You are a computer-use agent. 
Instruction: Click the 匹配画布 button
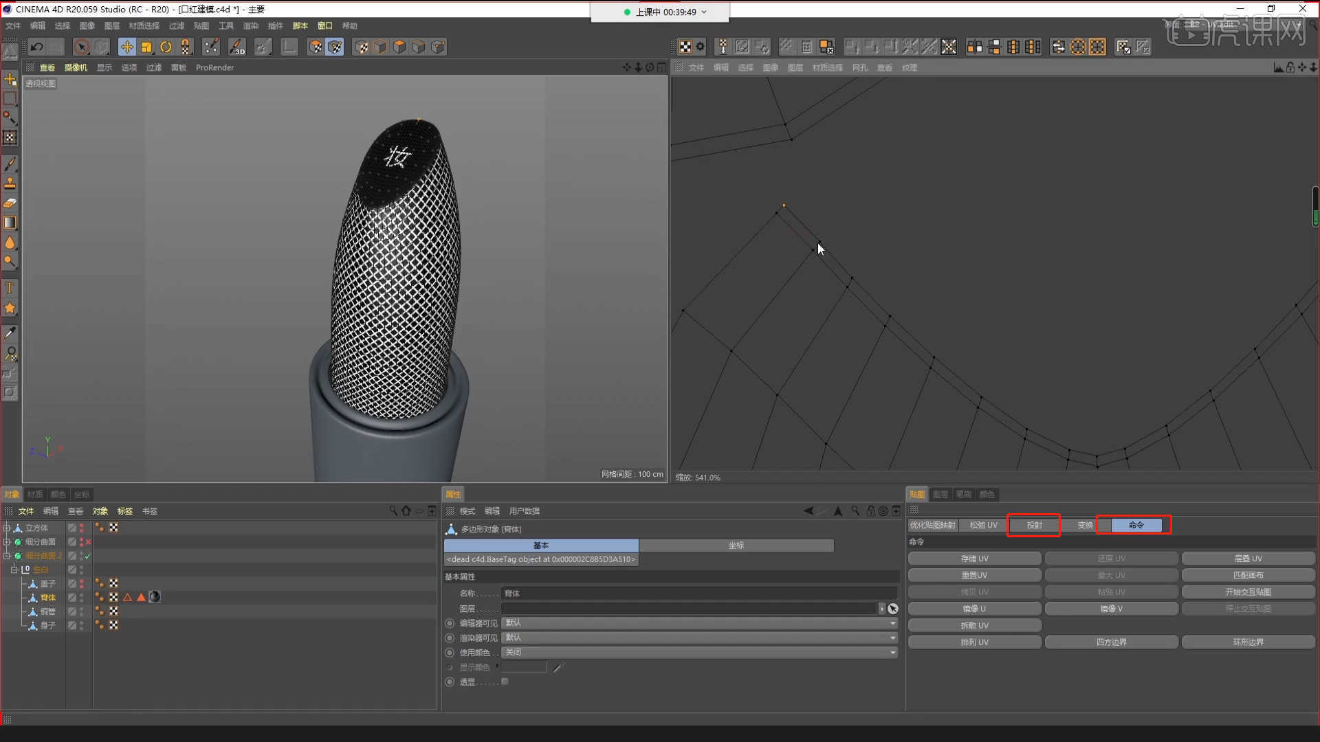[x=1248, y=575]
